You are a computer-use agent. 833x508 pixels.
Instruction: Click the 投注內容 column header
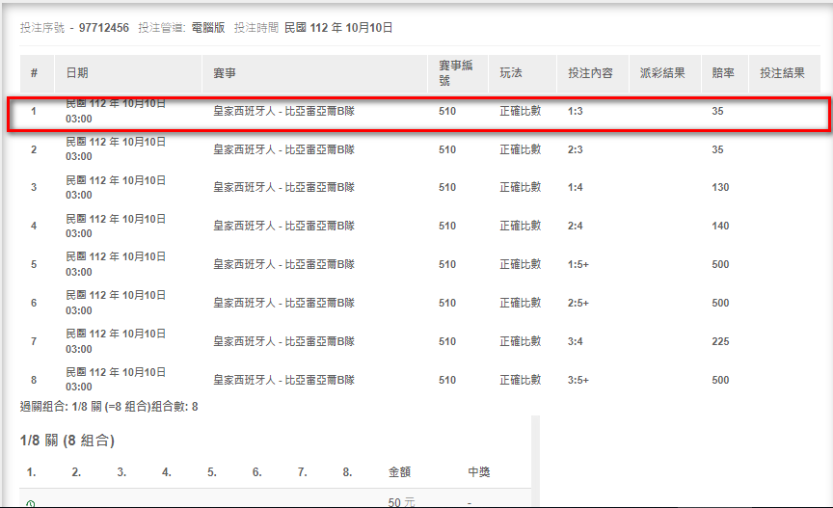(591, 73)
